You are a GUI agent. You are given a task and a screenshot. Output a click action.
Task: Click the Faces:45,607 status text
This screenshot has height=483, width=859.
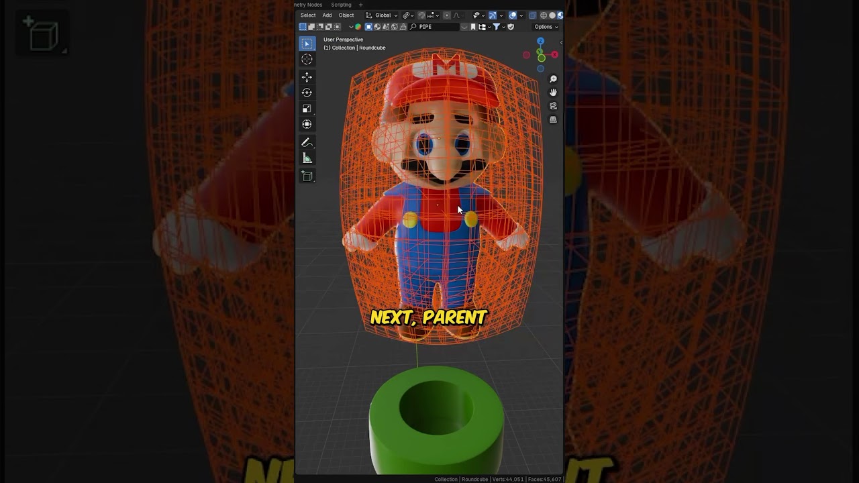544,479
